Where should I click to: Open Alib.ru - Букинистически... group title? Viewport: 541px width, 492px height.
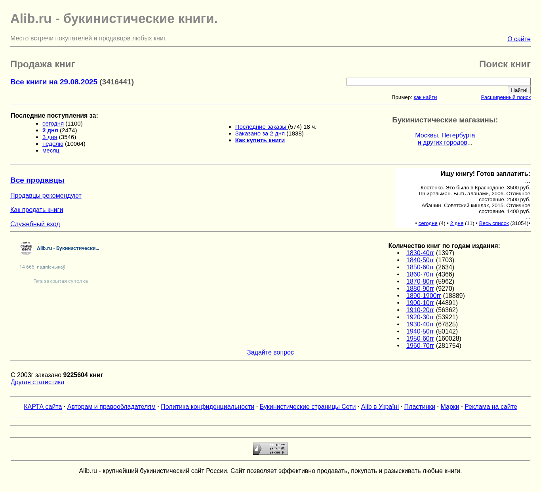click(x=68, y=248)
